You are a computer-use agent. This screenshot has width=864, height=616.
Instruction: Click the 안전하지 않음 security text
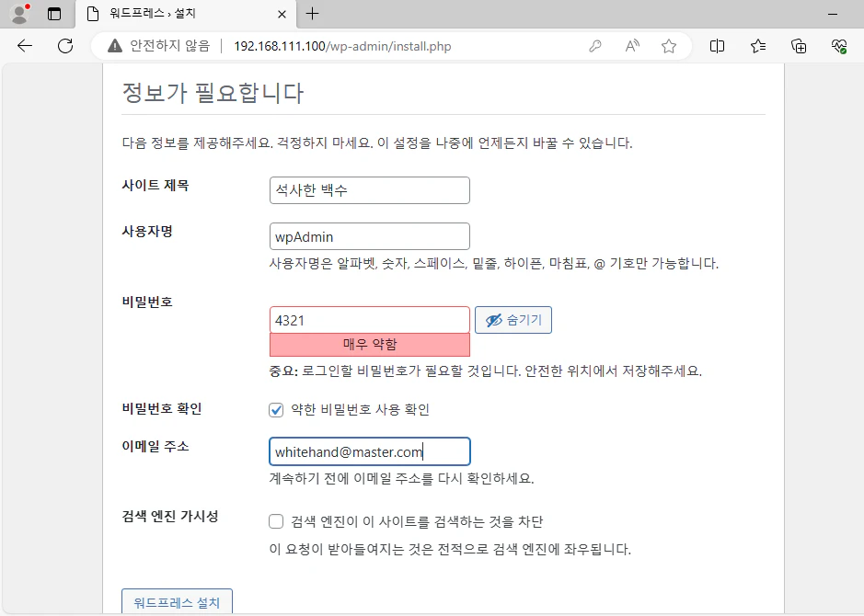(169, 46)
